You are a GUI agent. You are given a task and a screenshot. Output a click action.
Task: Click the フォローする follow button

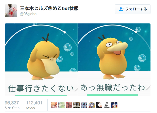133,9
